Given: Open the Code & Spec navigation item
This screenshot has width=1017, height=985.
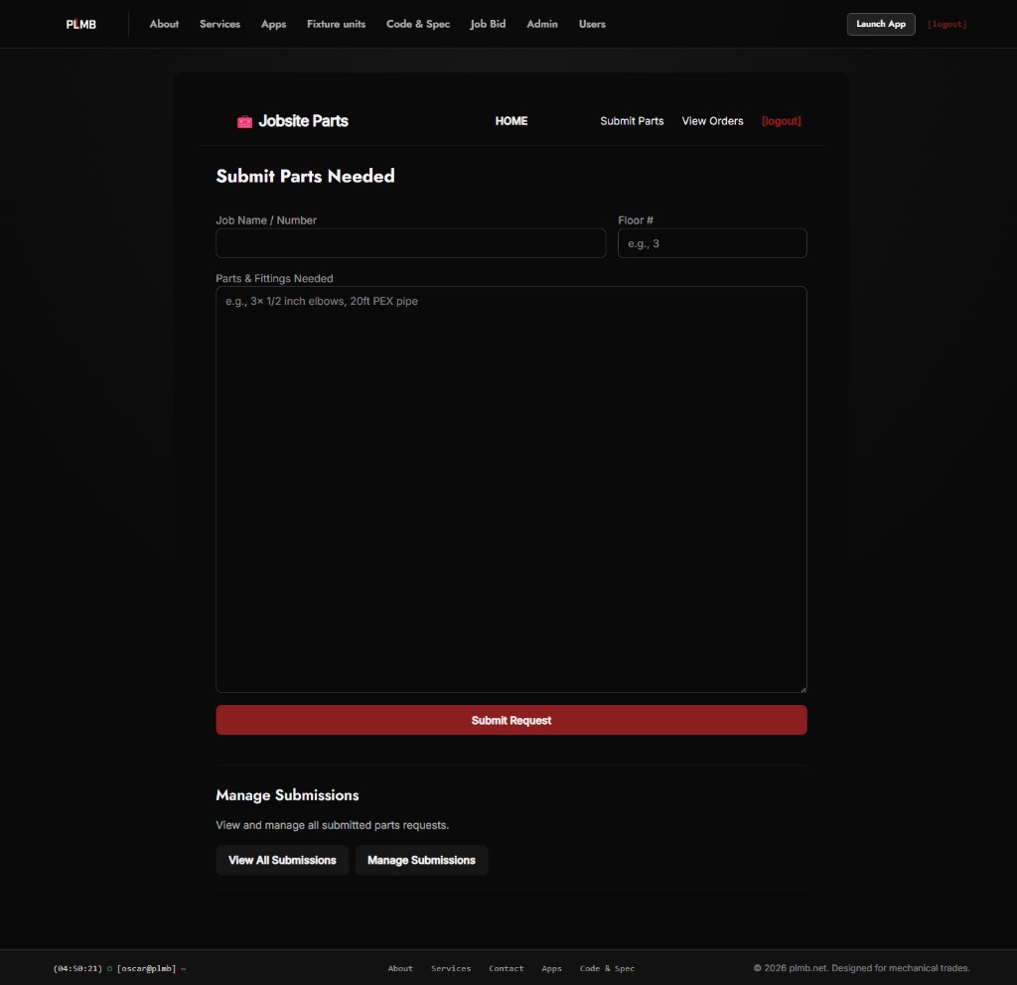Looking at the screenshot, I should pyautogui.click(x=418, y=24).
